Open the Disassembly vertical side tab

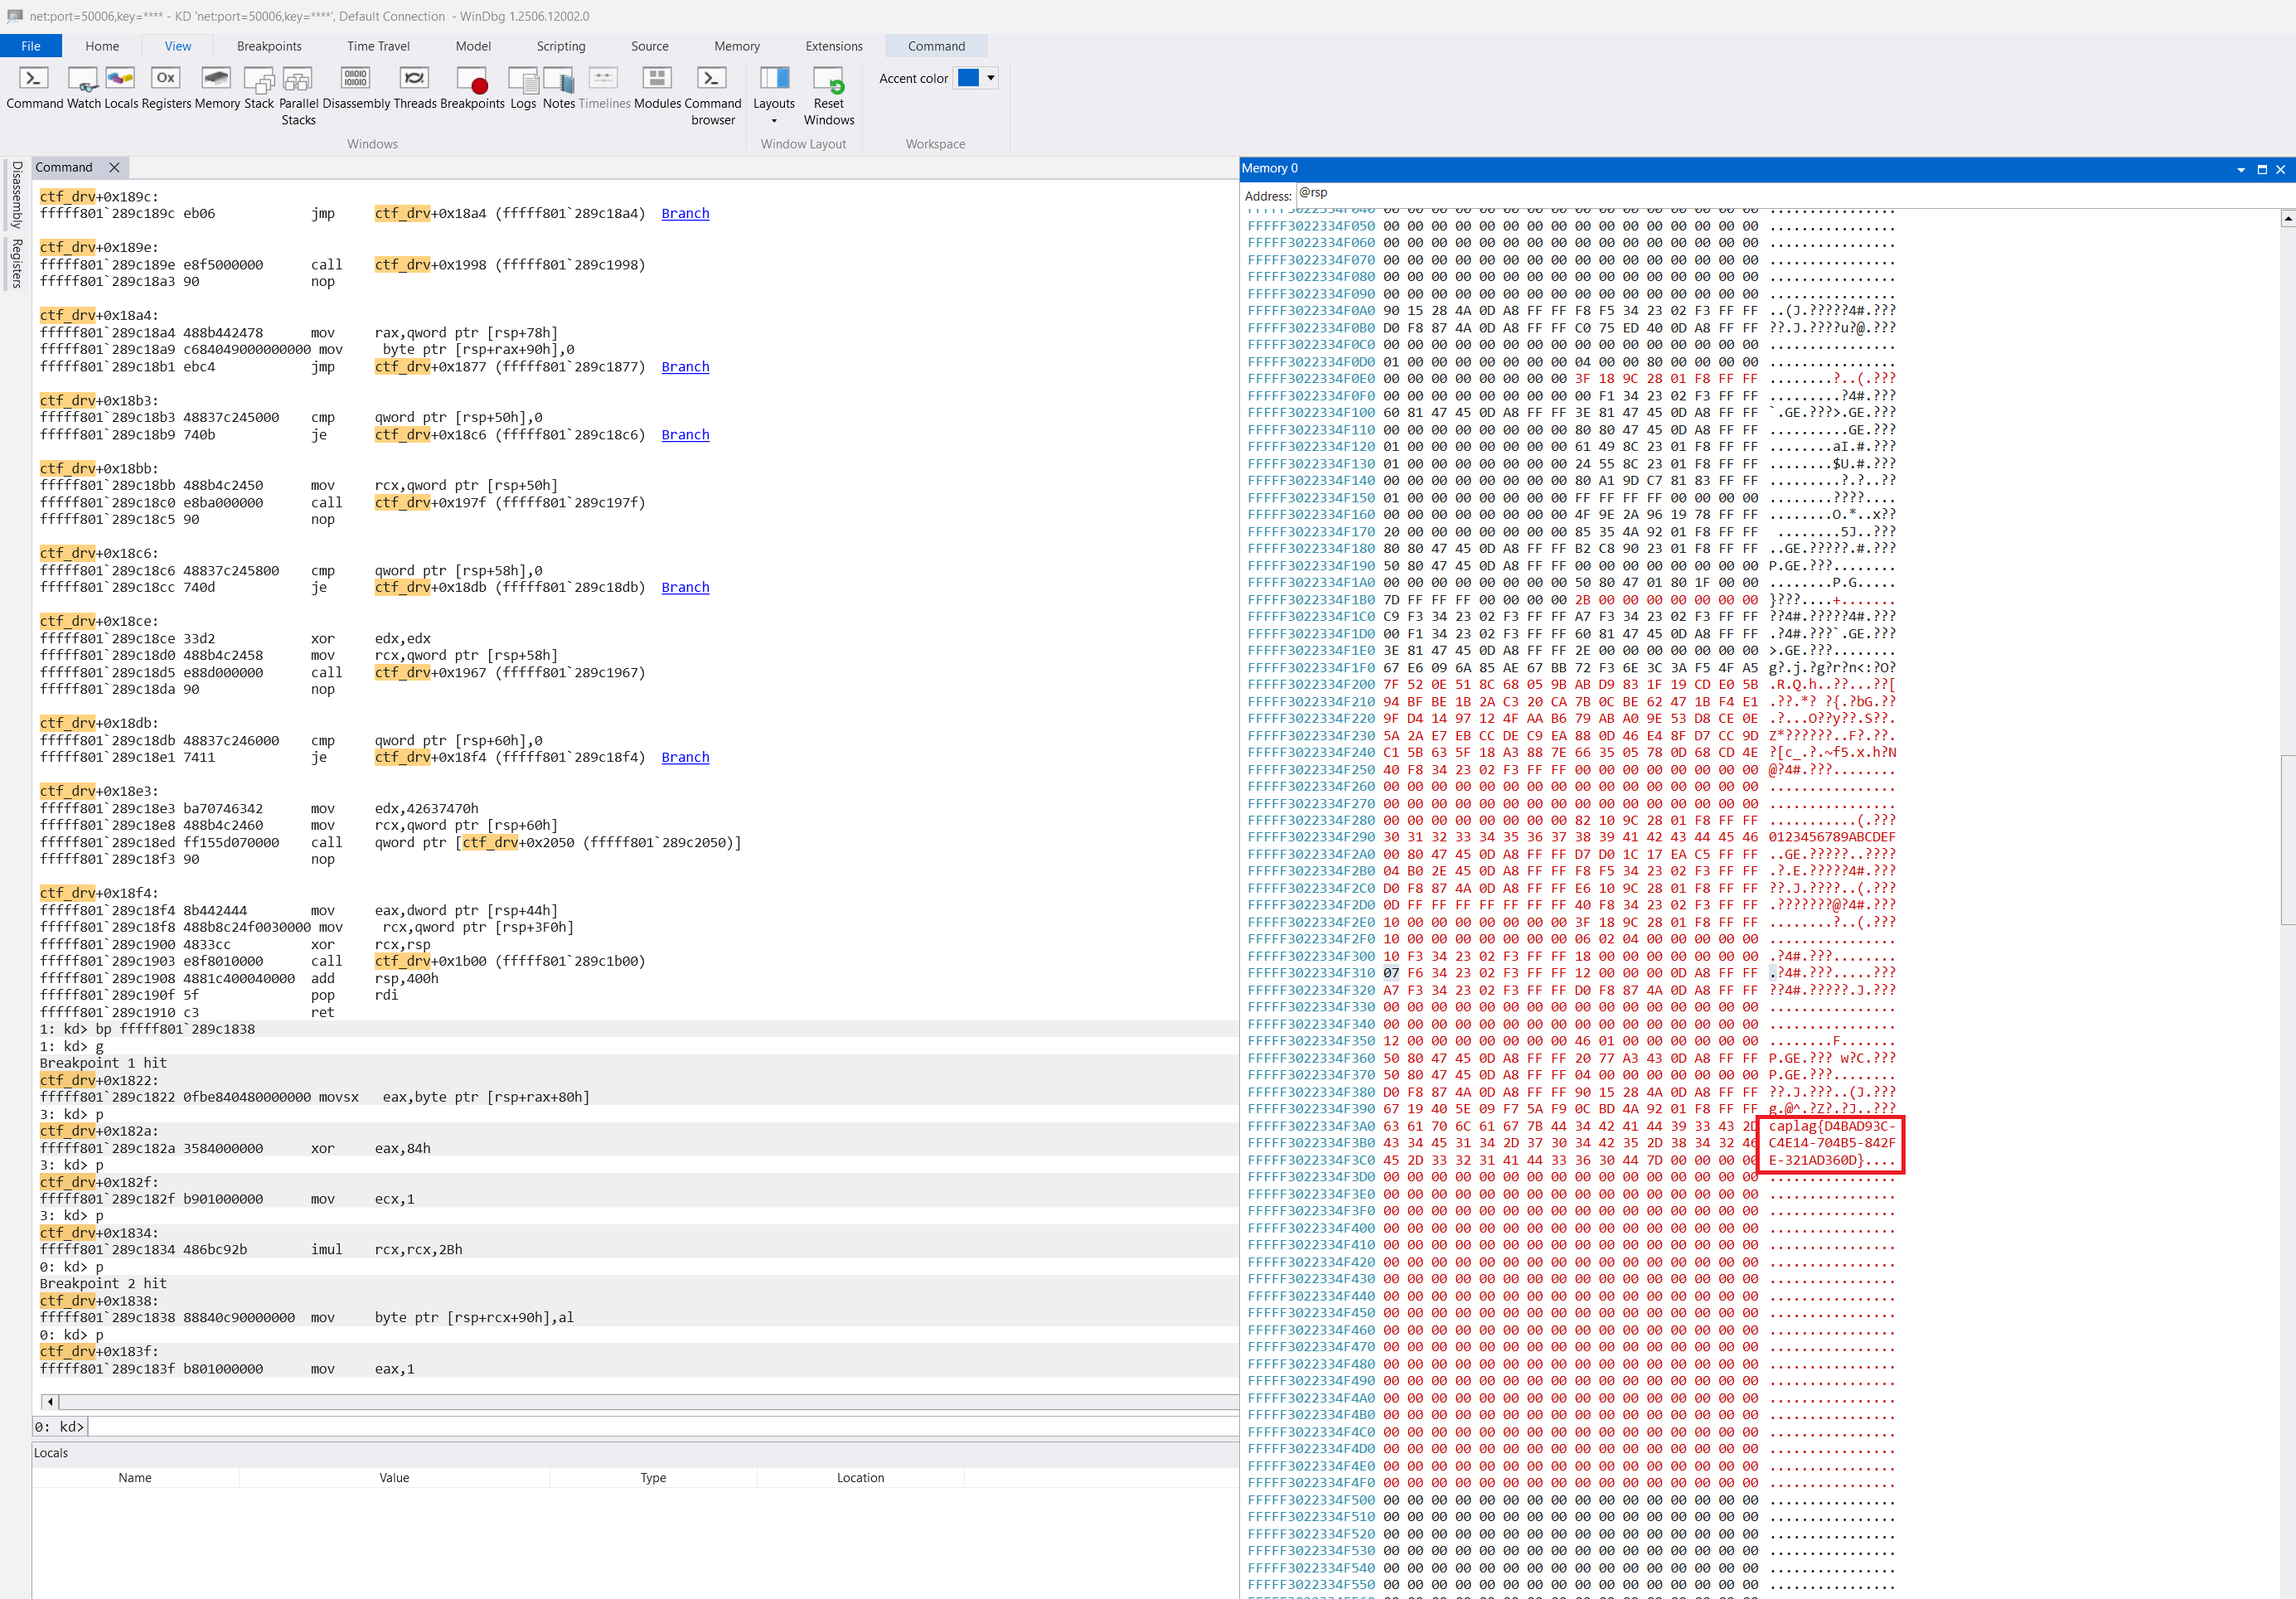[x=17, y=195]
